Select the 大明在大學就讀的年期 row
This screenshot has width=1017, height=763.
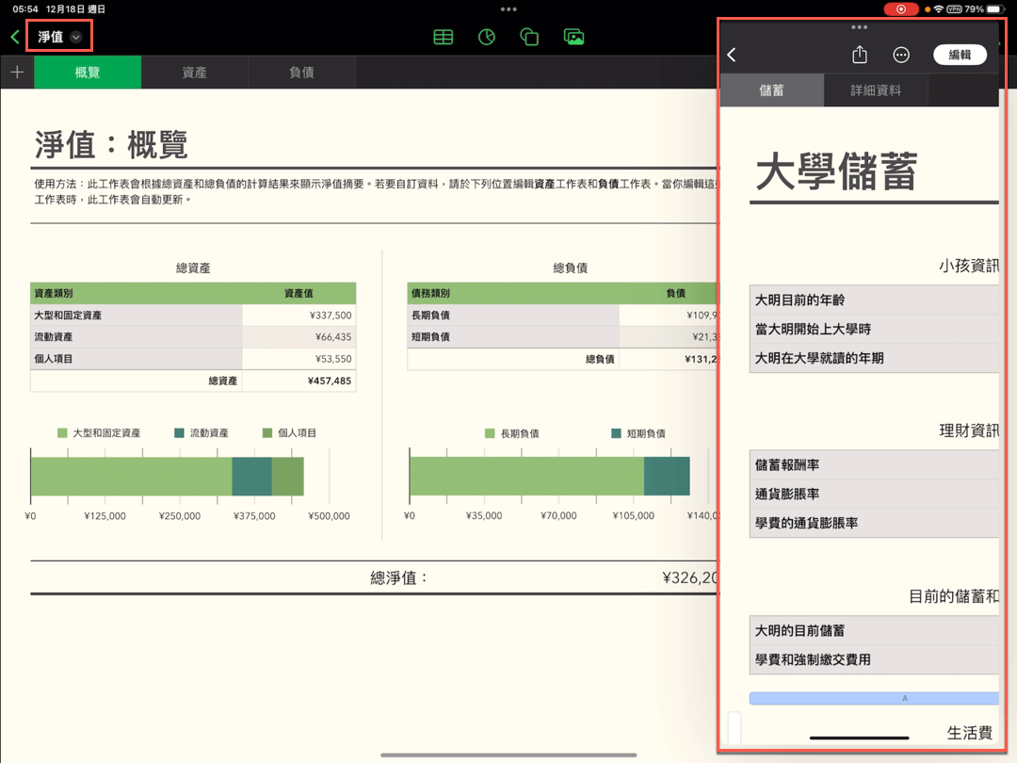pos(874,358)
